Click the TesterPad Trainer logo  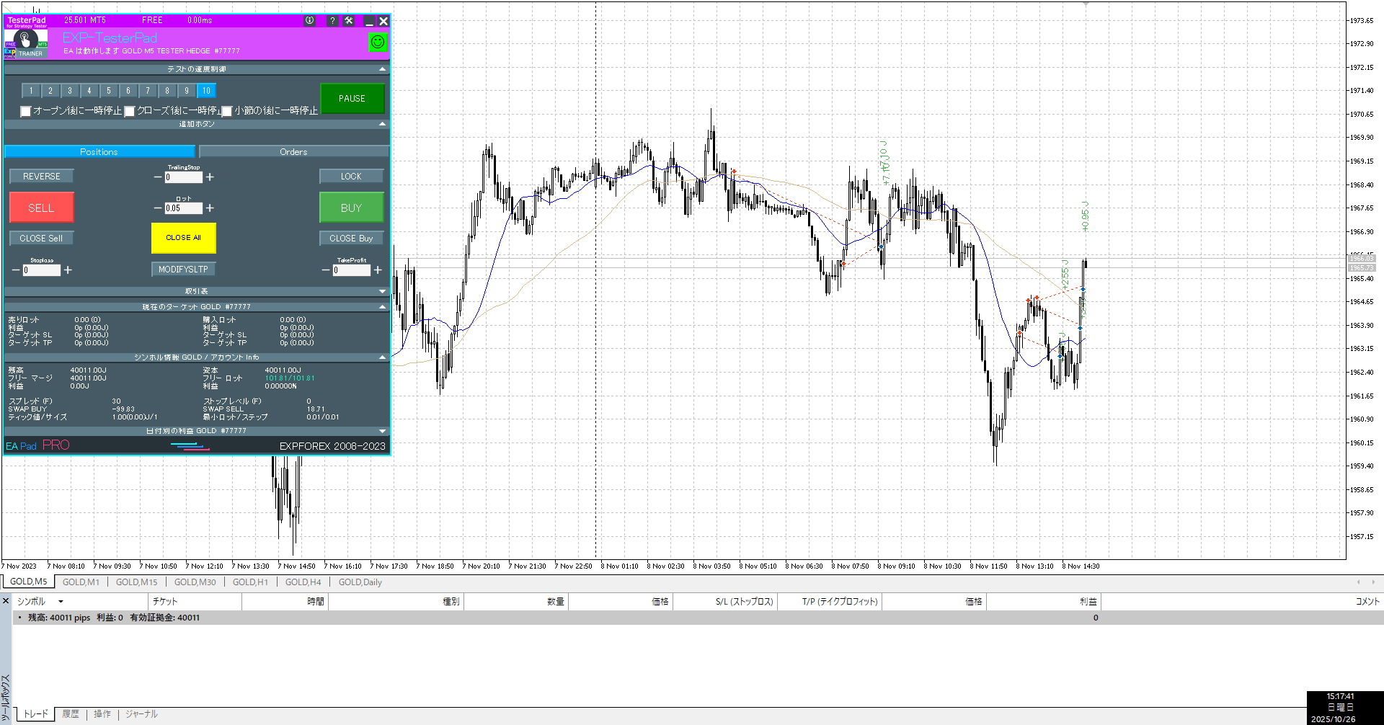(x=26, y=43)
